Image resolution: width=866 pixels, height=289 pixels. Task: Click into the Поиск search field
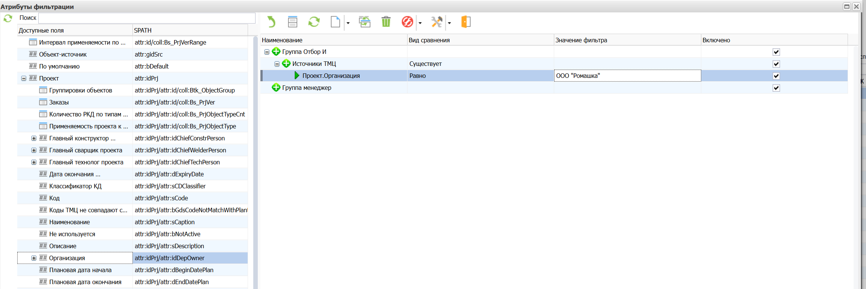147,18
